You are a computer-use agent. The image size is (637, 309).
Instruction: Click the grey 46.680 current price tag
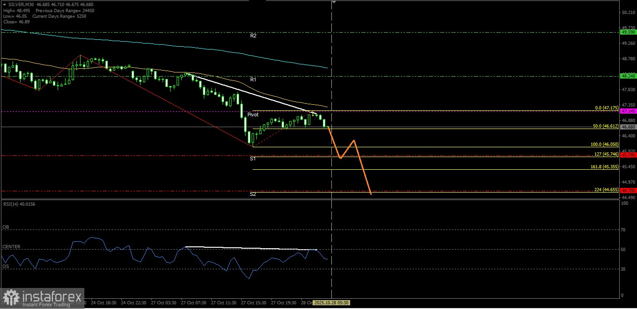[x=628, y=127]
